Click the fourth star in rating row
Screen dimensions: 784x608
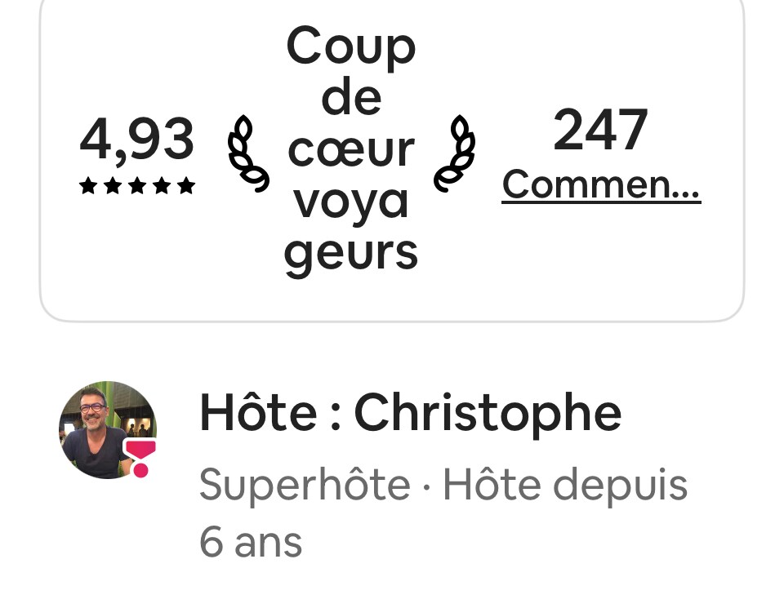coord(162,184)
